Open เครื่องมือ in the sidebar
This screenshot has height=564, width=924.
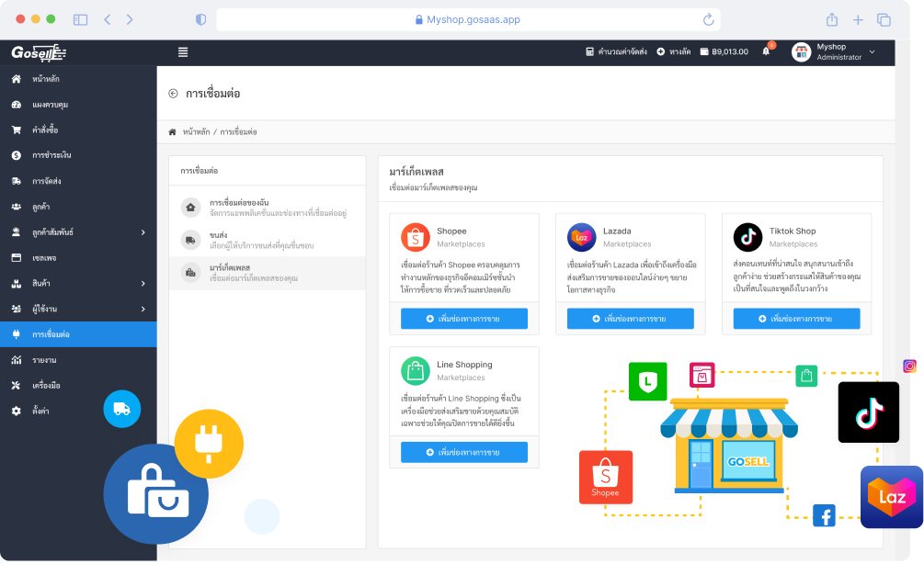(x=78, y=386)
